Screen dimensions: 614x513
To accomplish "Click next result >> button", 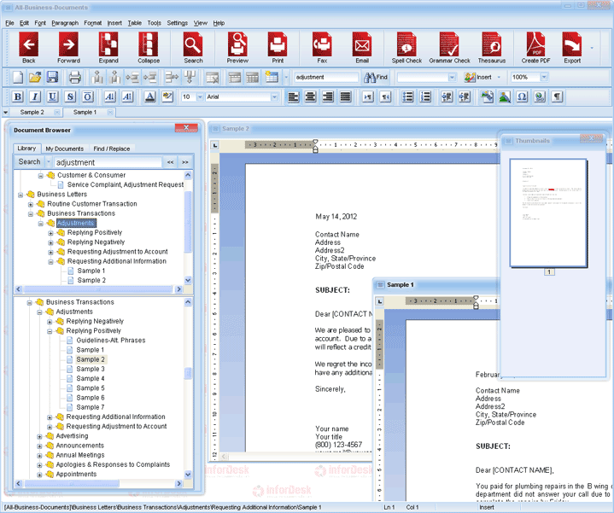I will [184, 162].
